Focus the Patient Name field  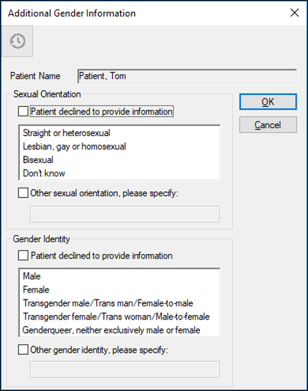click(x=187, y=76)
